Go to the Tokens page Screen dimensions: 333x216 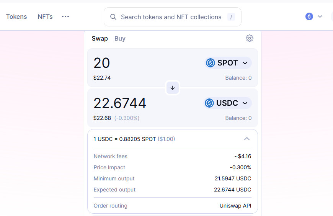click(x=16, y=16)
